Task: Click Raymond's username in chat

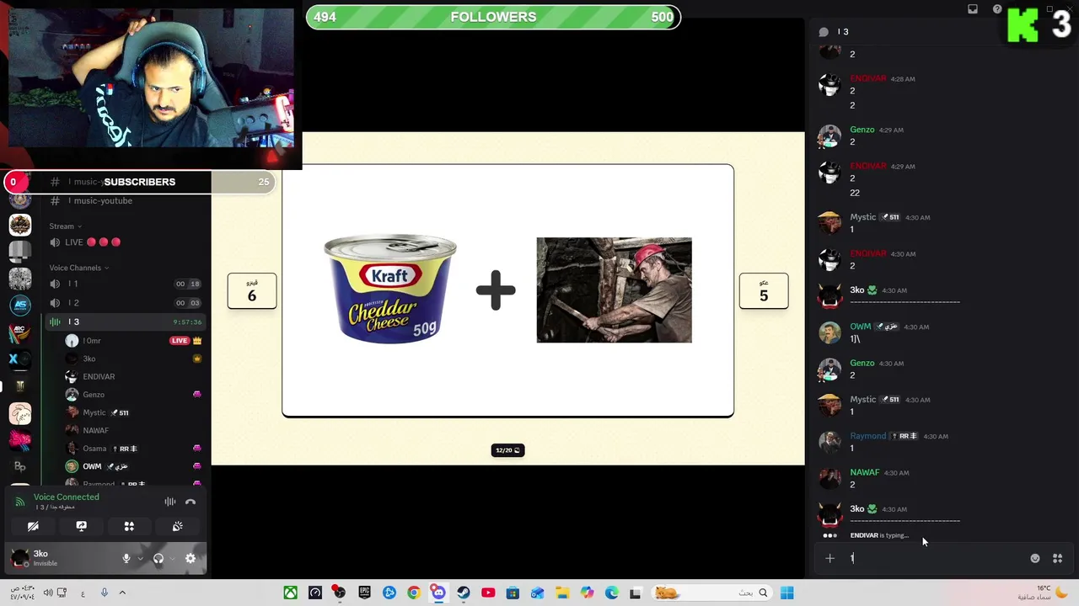Action: [x=867, y=436]
